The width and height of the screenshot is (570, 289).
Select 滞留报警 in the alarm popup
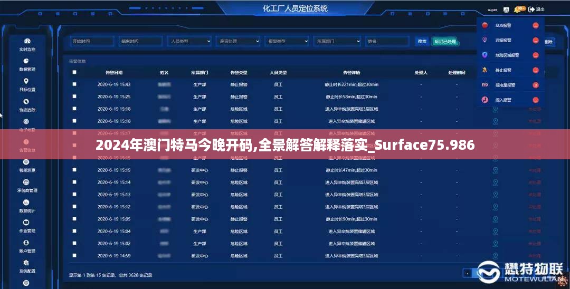[x=510, y=40]
